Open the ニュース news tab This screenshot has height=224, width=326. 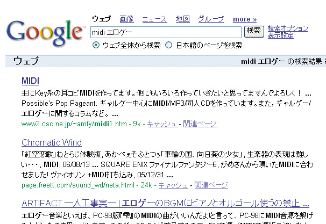(x=155, y=19)
